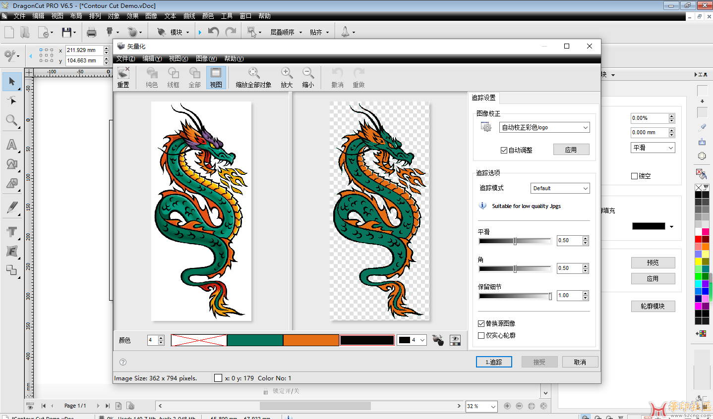The width and height of the screenshot is (713, 419).
Task: Click the 取消 cancel button
Action: pyautogui.click(x=580, y=362)
